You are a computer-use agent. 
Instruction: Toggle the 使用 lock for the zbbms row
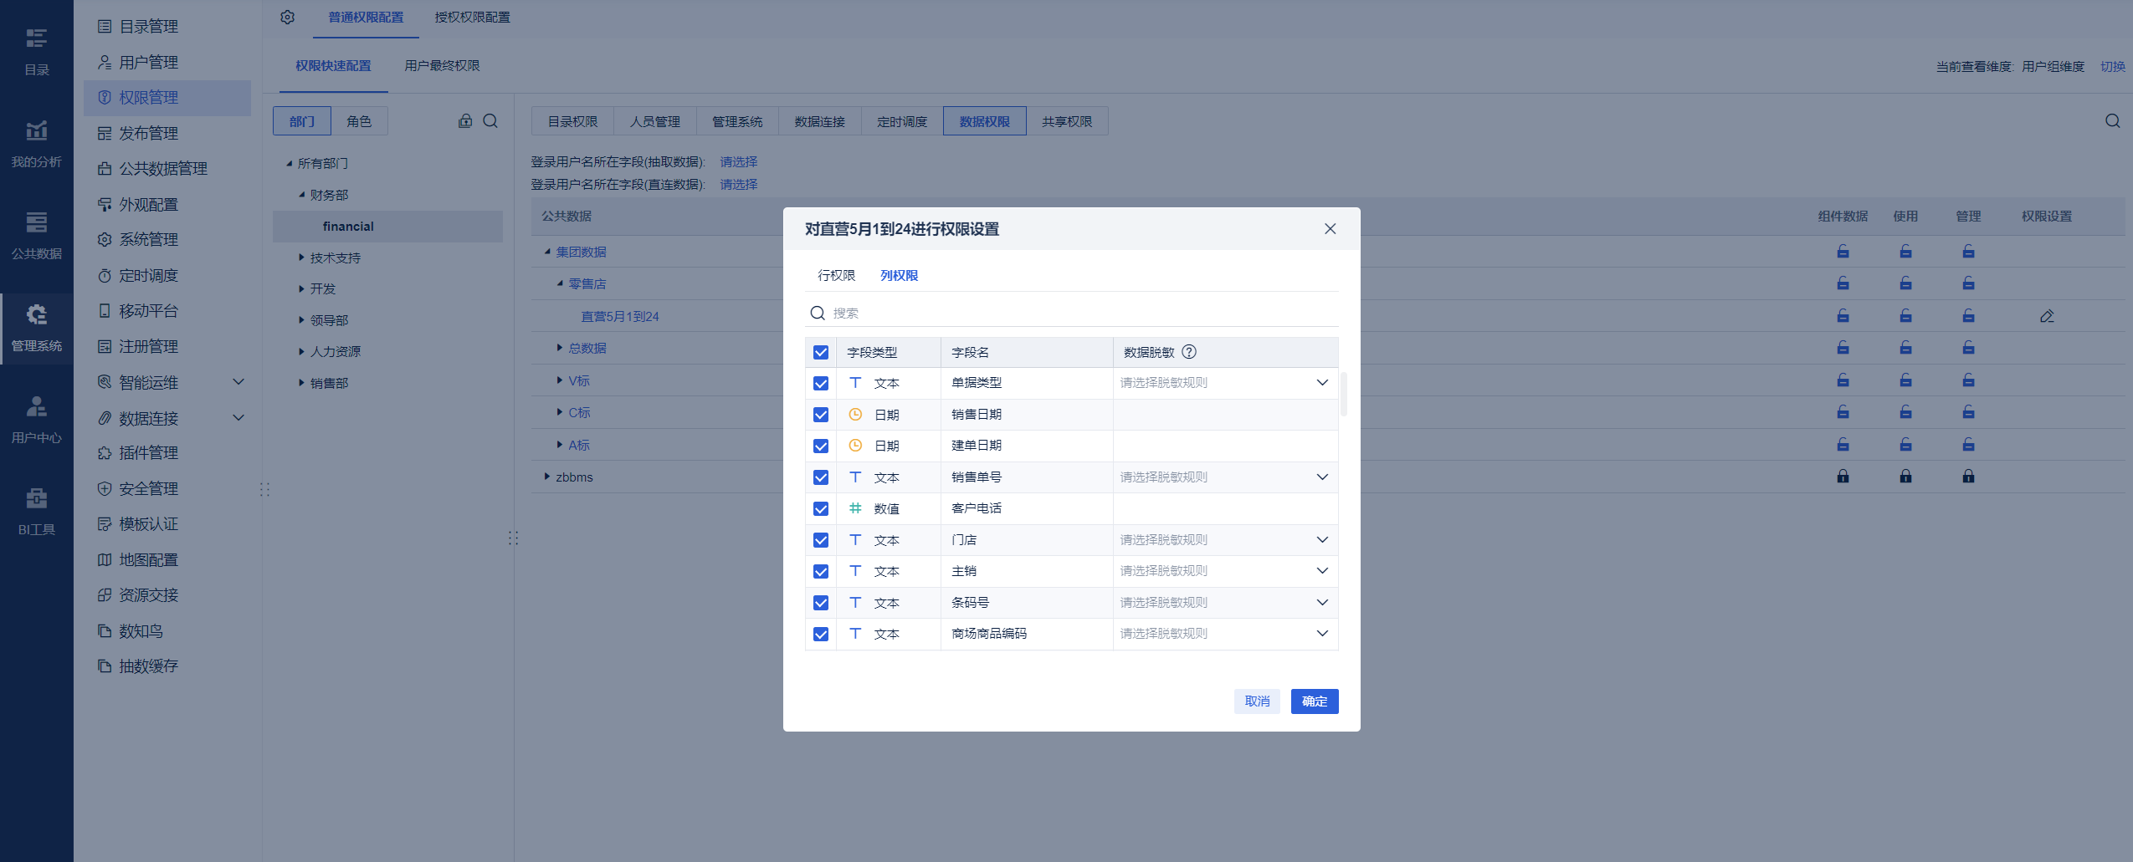pyautogui.click(x=1905, y=477)
